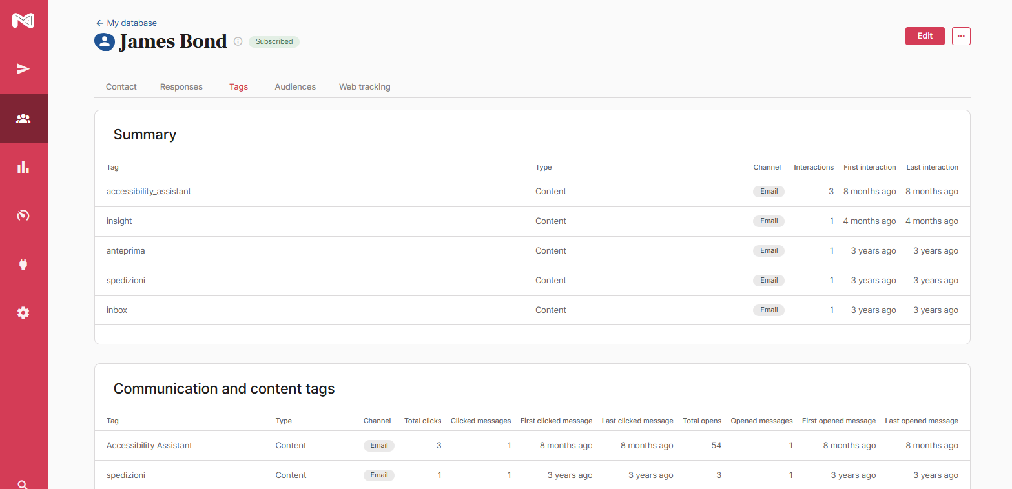Open the Audiences tab

click(x=295, y=86)
